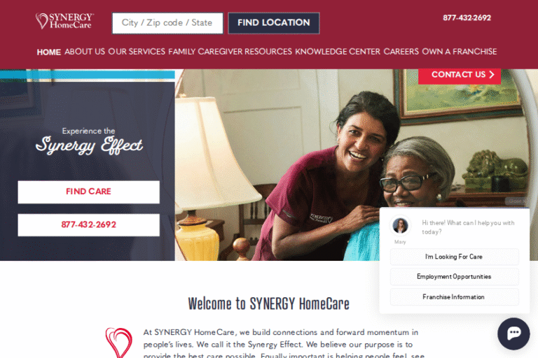This screenshot has height=358, width=538.
Task: Open the About Us menu
Action: 85,52
